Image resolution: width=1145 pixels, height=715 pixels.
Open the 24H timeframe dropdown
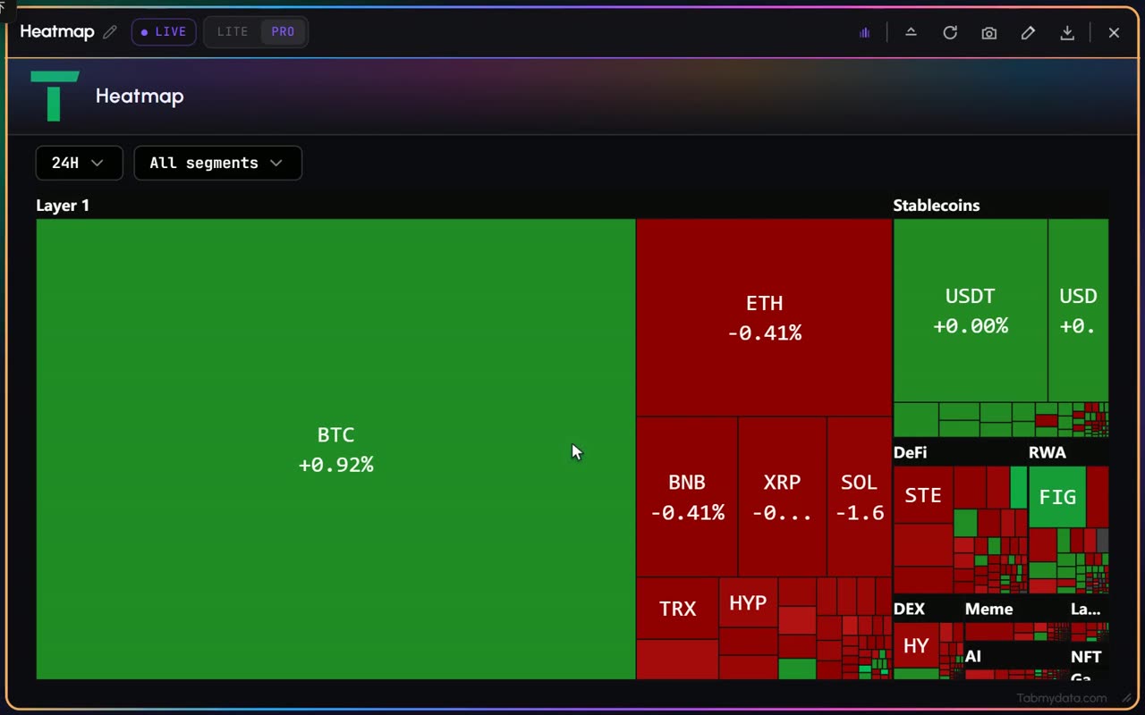(79, 163)
